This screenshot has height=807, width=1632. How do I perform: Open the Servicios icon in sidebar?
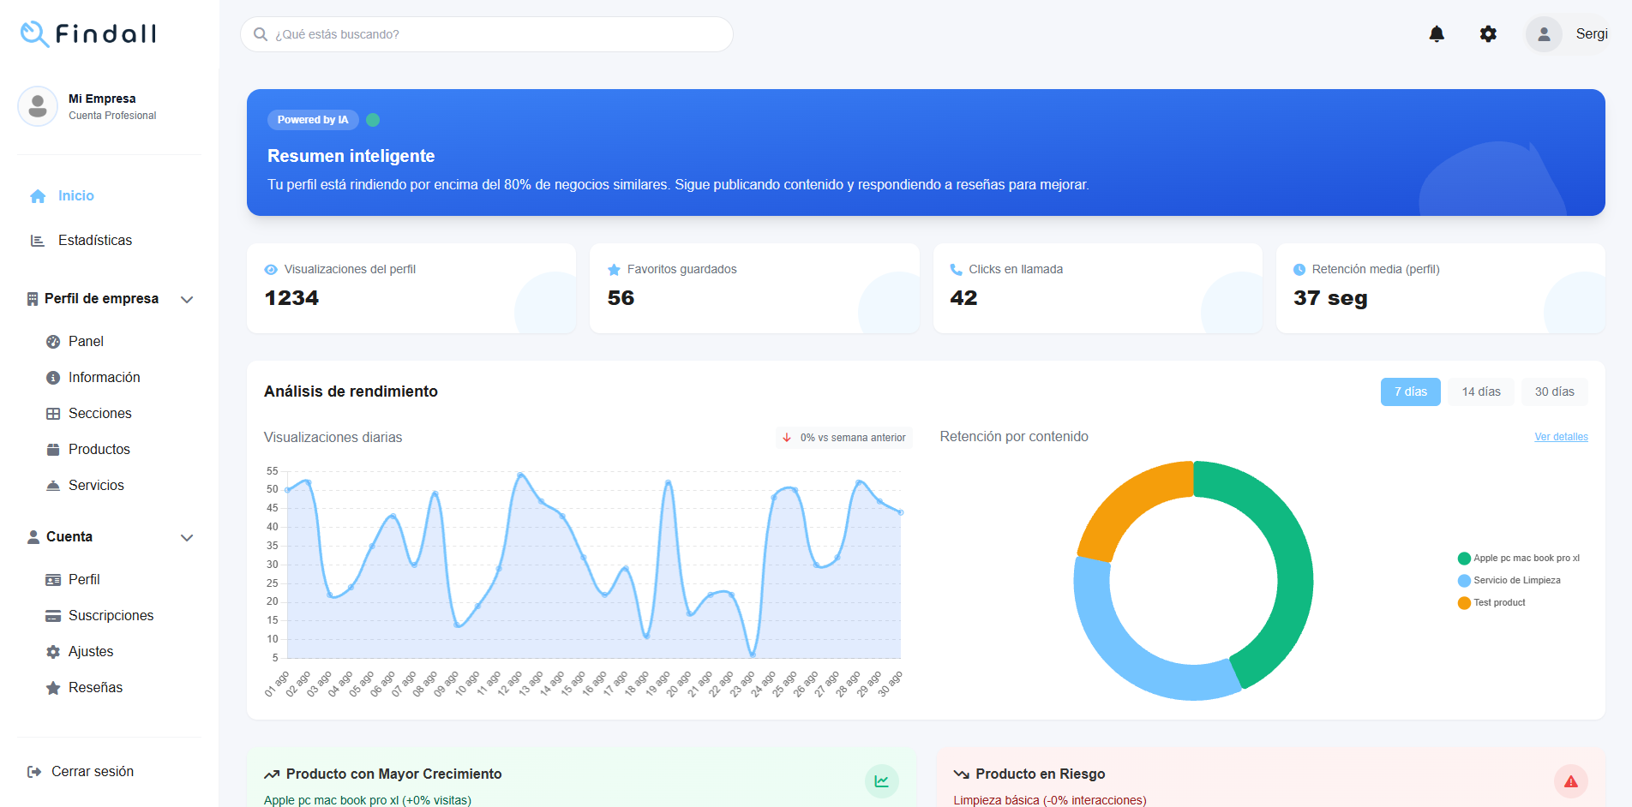click(x=53, y=485)
